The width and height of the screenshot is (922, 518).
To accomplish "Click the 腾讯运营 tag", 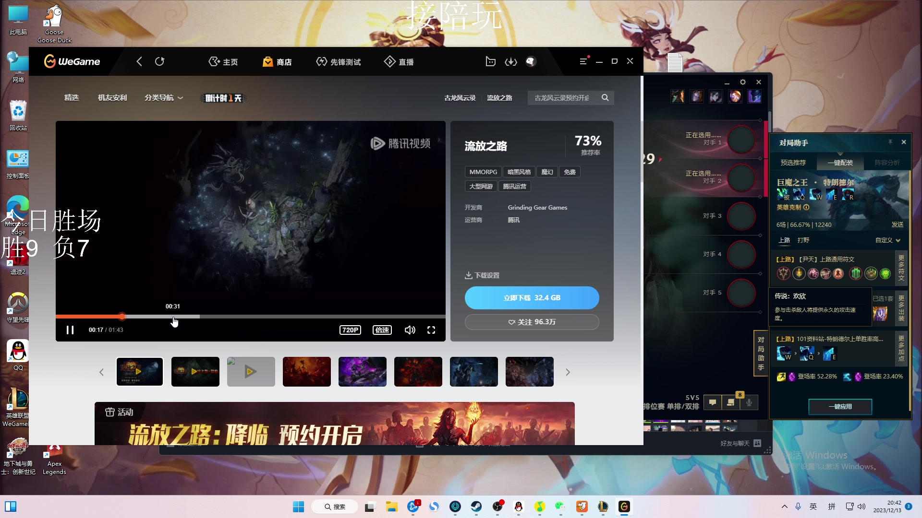I will click(514, 187).
